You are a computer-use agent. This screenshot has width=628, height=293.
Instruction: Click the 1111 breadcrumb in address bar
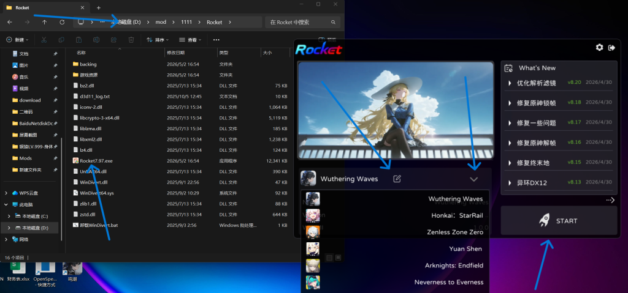point(186,23)
